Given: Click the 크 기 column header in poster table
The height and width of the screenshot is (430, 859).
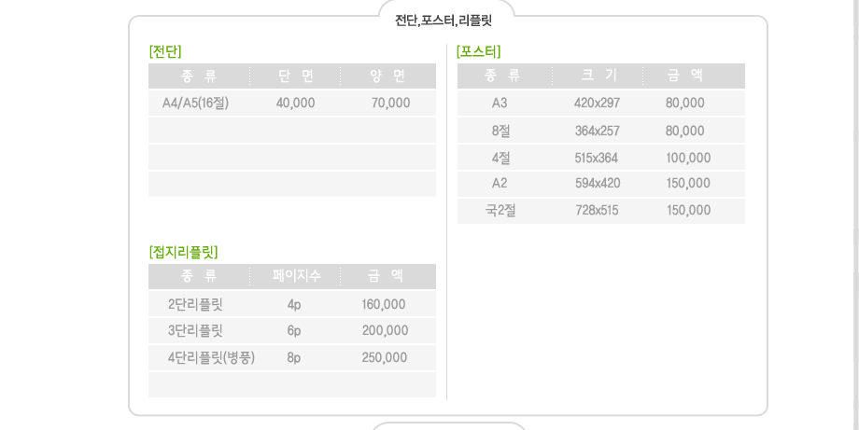Looking at the screenshot, I should pos(598,76).
